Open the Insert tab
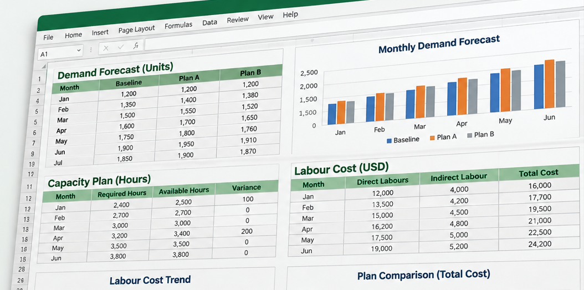Screen dimensions: 584x290 [x=100, y=32]
